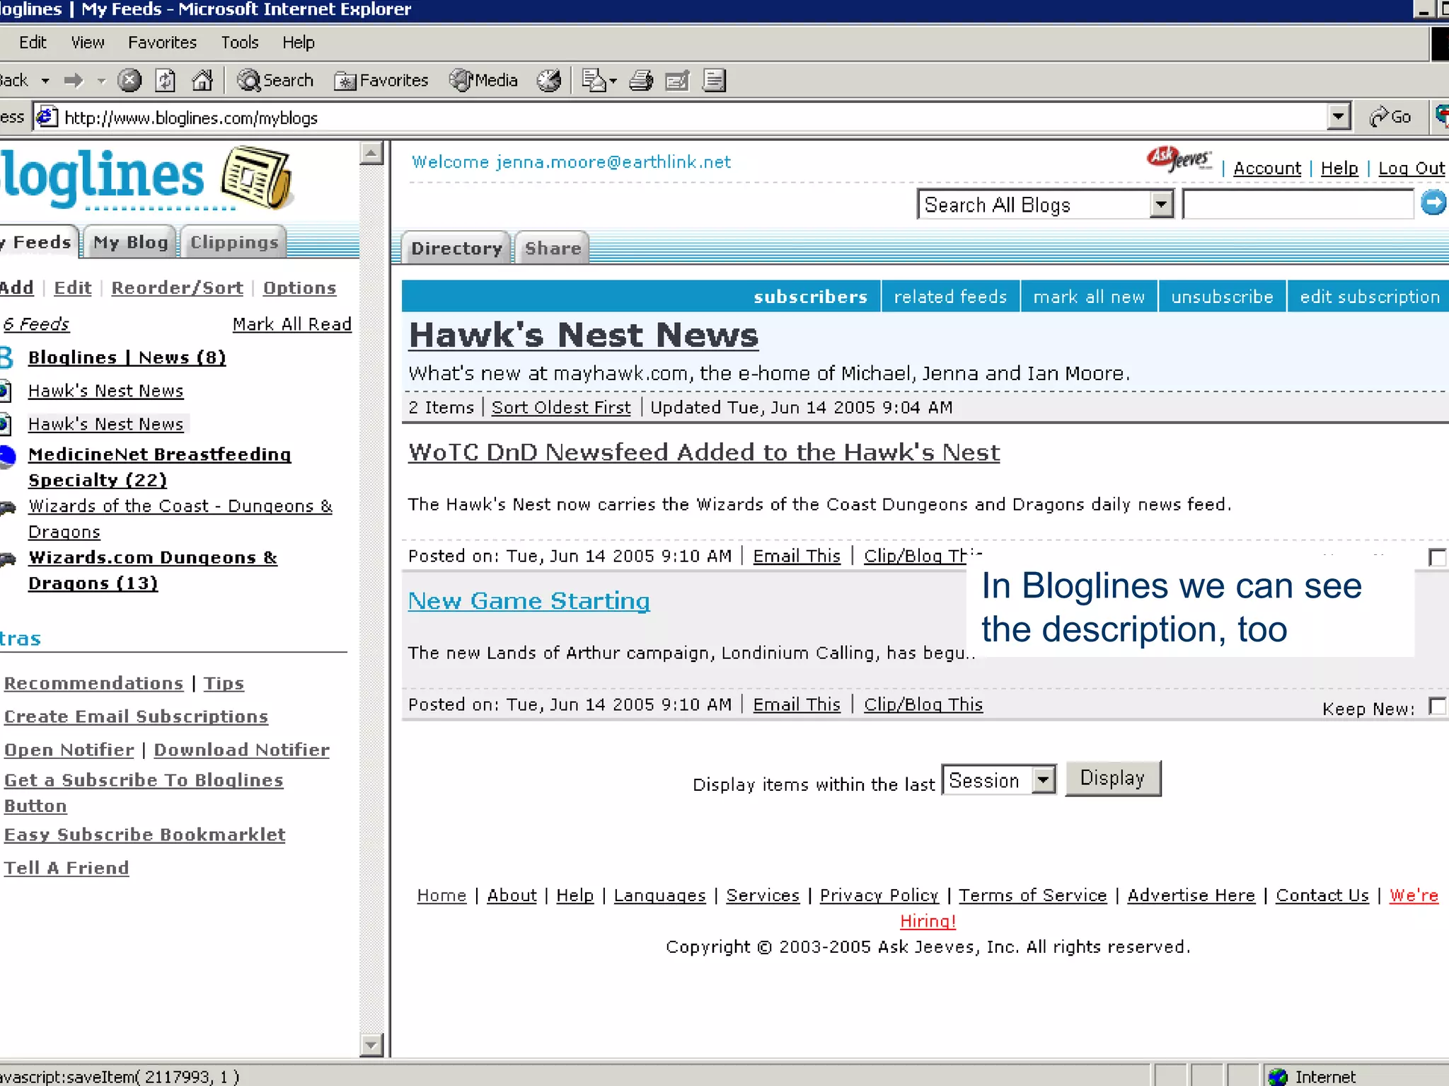Open the Favorites toolbar button
The image size is (1449, 1086).
(381, 81)
